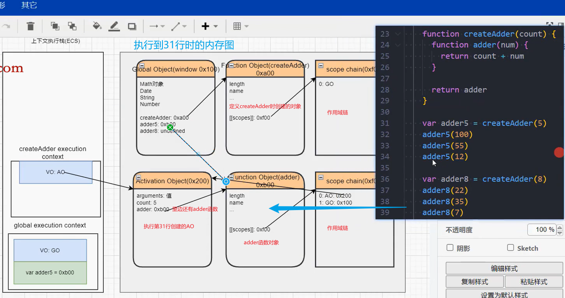Click the createAdder: 0xa00 text in Global Object
Screen dimensions: 565x298
pyautogui.click(x=164, y=118)
